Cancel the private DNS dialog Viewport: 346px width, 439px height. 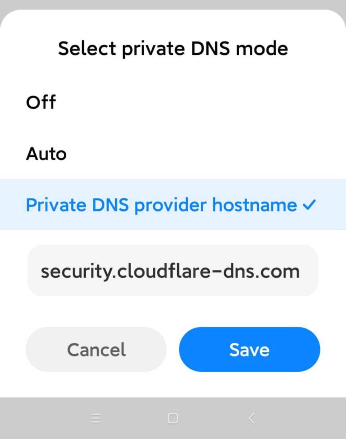pyautogui.click(x=96, y=349)
